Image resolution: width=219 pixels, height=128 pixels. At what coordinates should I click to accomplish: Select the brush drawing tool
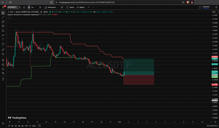[x=3, y=35]
